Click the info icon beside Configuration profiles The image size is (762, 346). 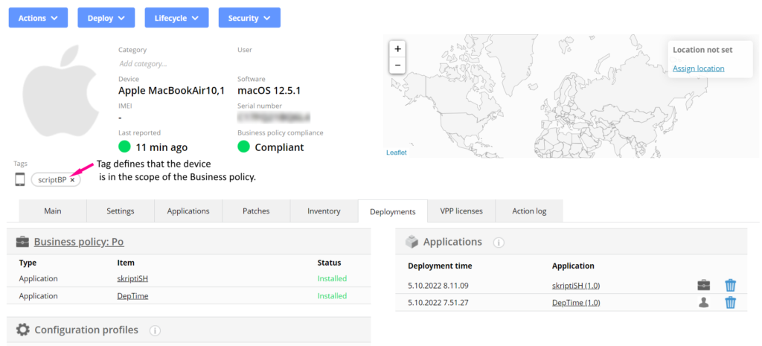[155, 330]
